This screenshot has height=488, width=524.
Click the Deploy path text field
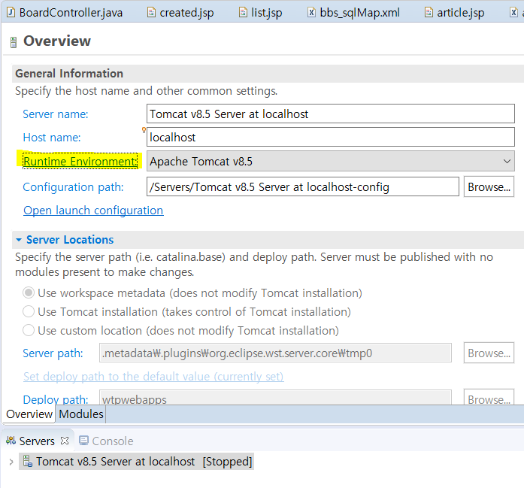pyautogui.click(x=275, y=398)
